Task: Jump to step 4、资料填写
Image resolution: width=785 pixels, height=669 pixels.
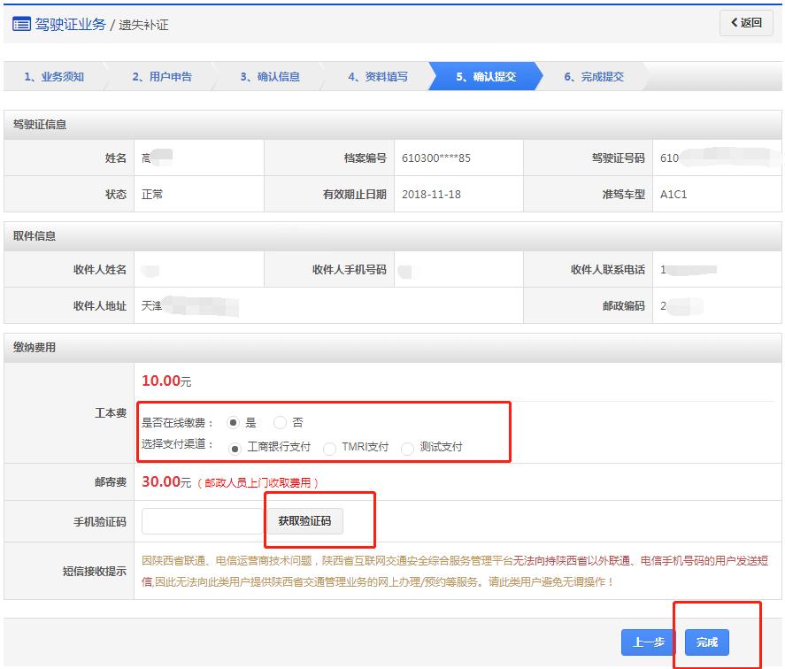Action: pos(378,77)
